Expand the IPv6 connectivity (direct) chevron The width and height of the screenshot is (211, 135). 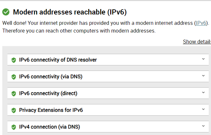tap(203, 92)
